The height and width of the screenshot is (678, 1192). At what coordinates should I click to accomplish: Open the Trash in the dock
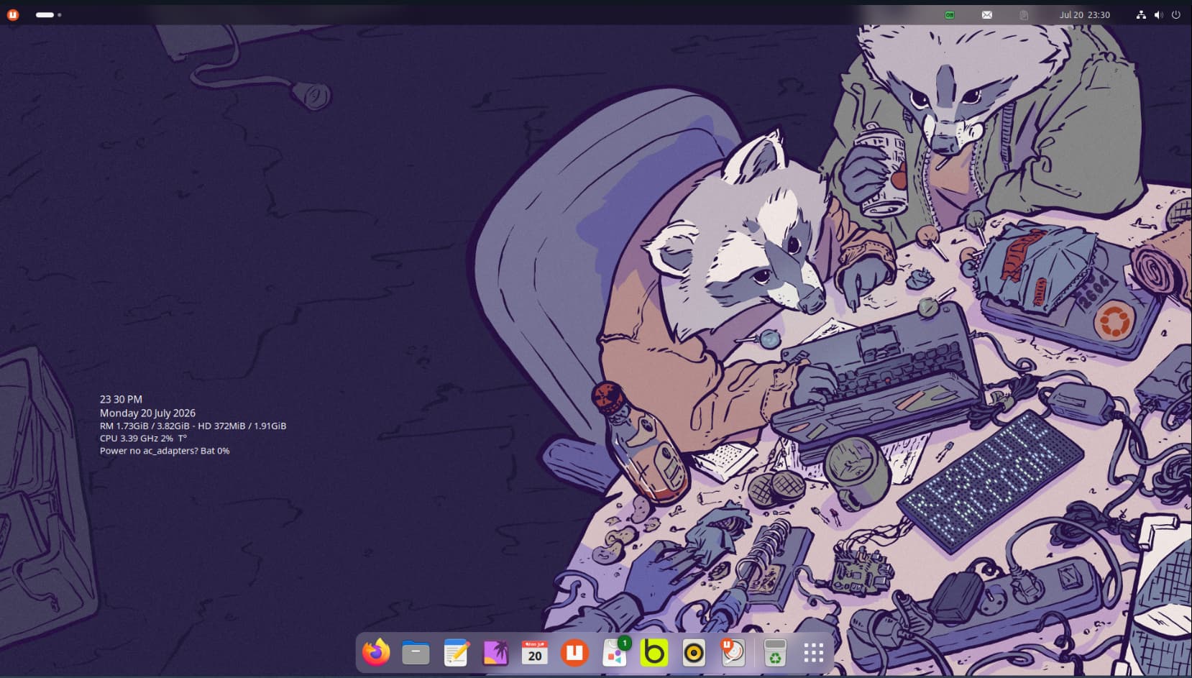[x=775, y=653]
